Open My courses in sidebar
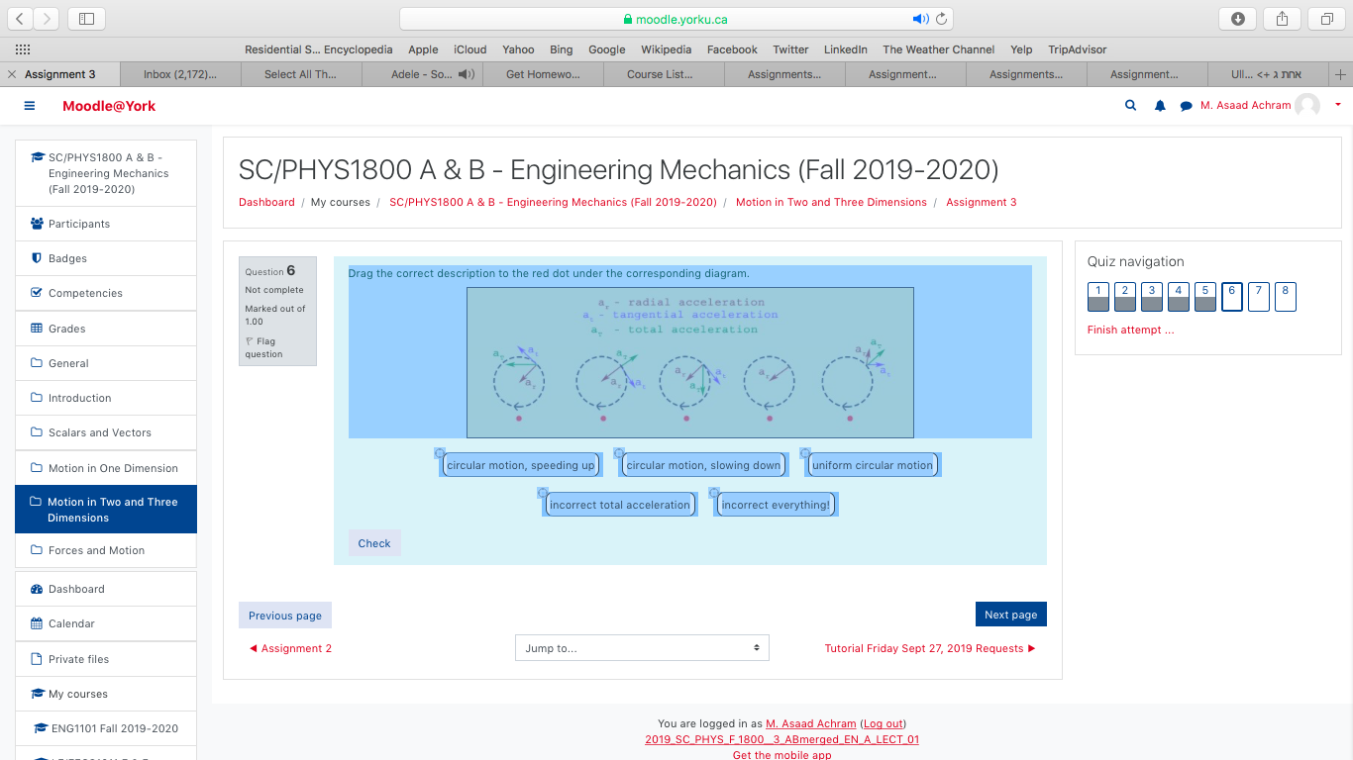Screen dimensions: 1353x760 pyautogui.click(x=106, y=694)
